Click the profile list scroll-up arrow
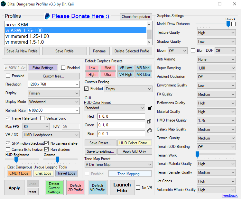 (149, 24)
